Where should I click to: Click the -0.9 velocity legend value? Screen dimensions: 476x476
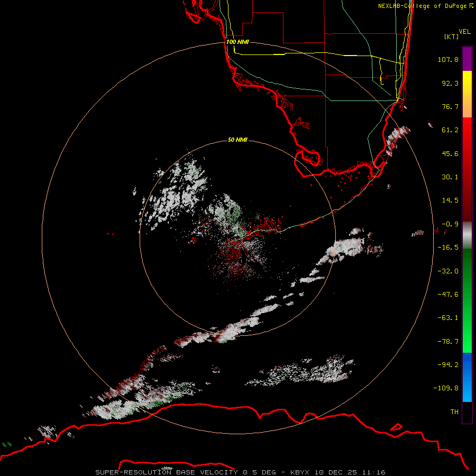(x=450, y=224)
